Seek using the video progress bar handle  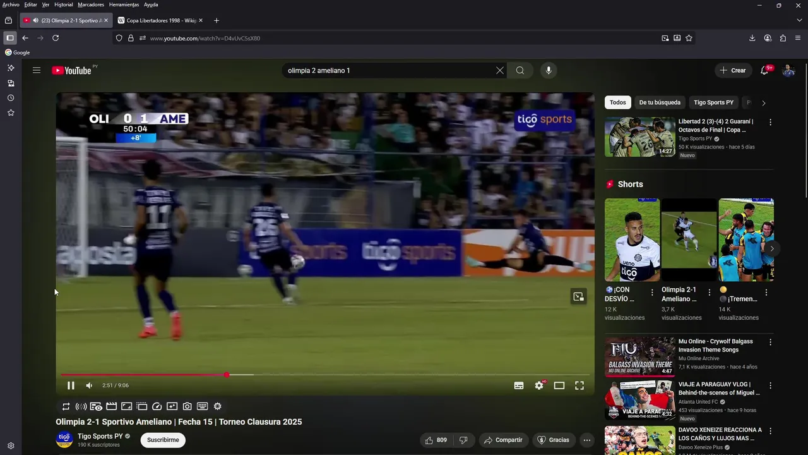pos(227,375)
